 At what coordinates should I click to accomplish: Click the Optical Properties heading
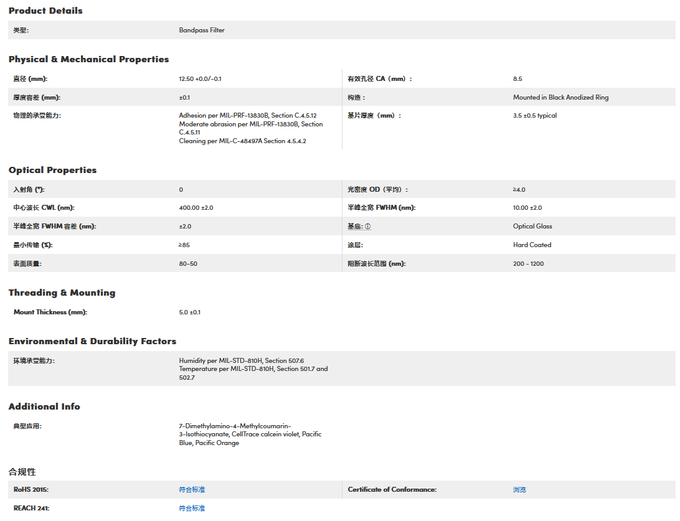point(52,170)
